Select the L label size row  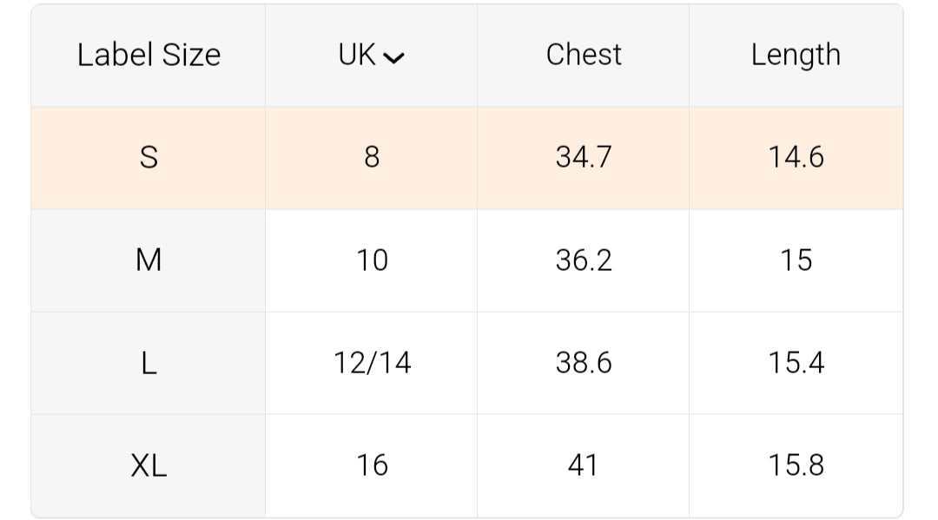149,363
